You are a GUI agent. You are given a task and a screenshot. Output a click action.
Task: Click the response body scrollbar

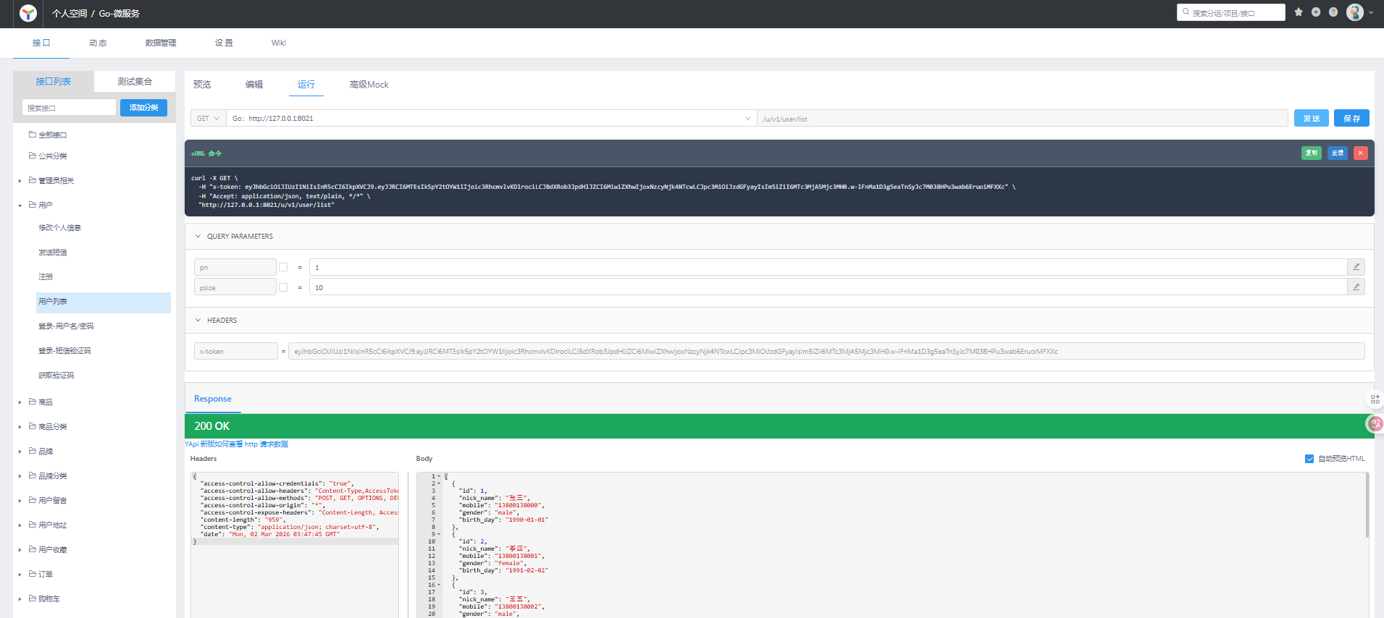(x=1367, y=505)
